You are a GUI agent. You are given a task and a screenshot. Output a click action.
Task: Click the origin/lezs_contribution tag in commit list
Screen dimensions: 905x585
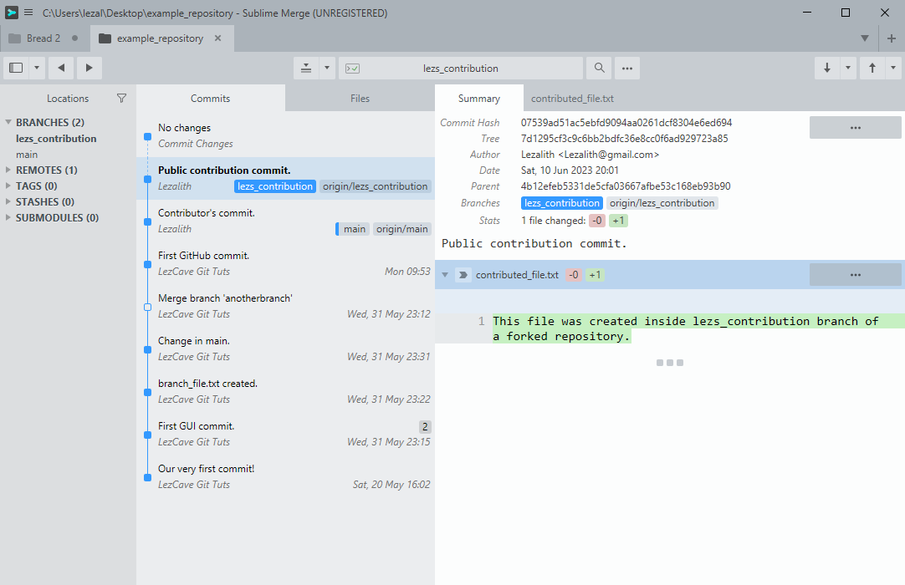click(376, 186)
